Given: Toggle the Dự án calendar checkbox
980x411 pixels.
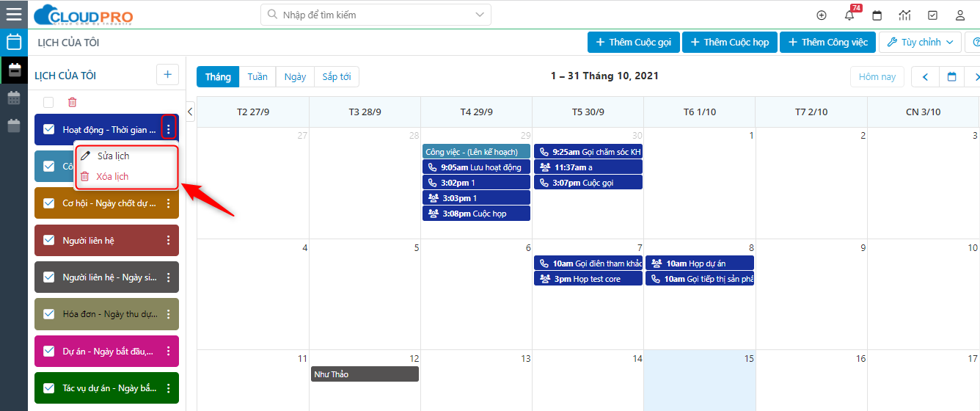Looking at the screenshot, I should (49, 352).
